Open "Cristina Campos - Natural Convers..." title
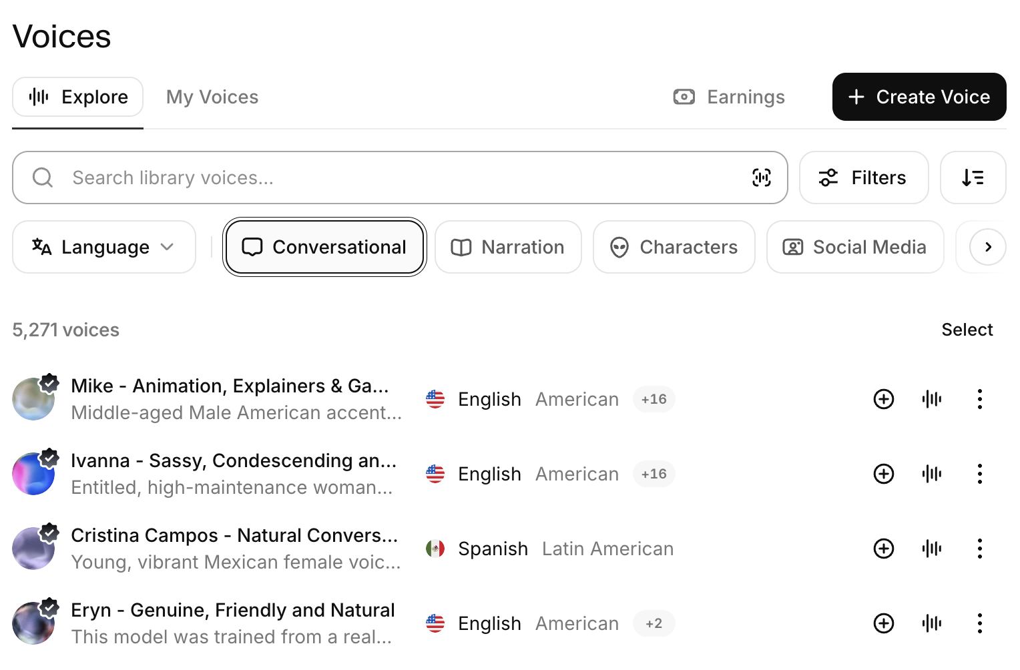 (x=234, y=535)
